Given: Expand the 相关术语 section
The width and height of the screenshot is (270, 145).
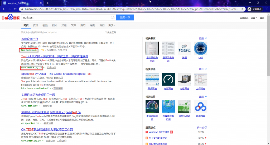Looking at the screenshot, I should point(203,69).
